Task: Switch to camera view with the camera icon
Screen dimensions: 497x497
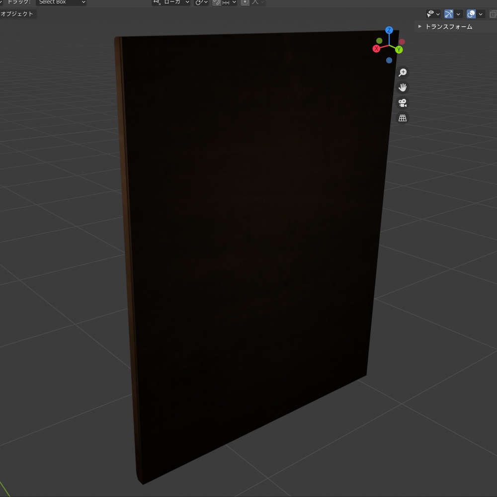Action: [402, 103]
